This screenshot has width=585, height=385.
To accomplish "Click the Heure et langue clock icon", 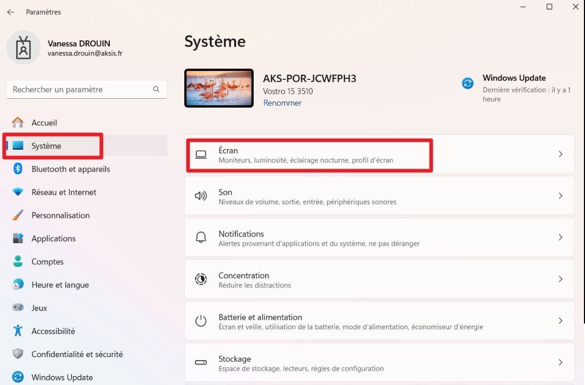I will 17,285.
